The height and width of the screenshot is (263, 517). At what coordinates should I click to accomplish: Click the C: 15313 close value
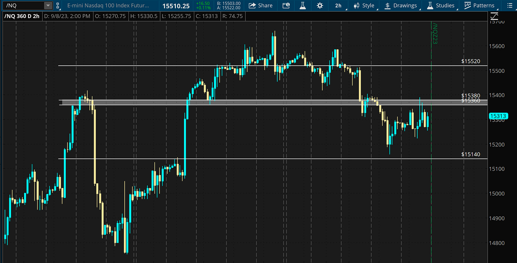pos(206,16)
